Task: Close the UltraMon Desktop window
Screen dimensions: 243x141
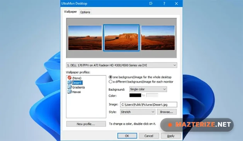Action: tap(177, 3)
